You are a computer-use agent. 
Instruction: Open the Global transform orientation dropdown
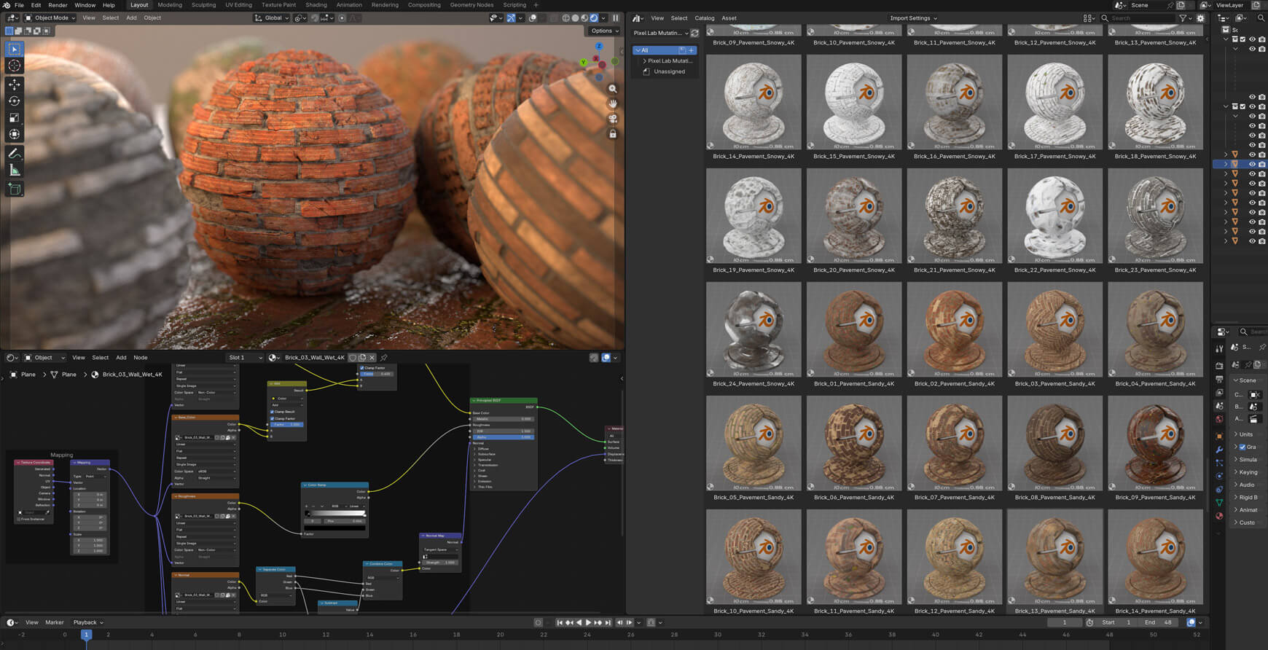tap(272, 18)
